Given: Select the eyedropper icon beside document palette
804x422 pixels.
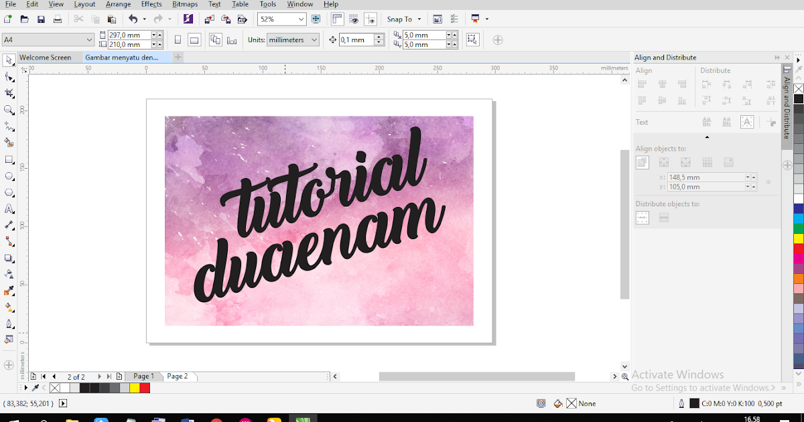Looking at the screenshot, I should 36,388.
